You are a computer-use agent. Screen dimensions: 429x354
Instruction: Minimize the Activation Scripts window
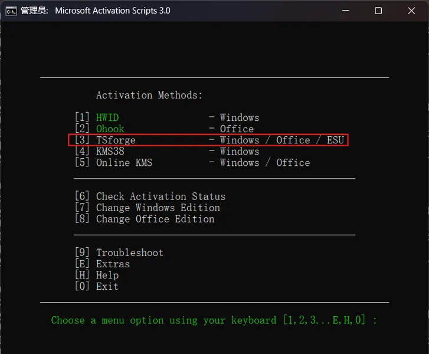[345, 11]
